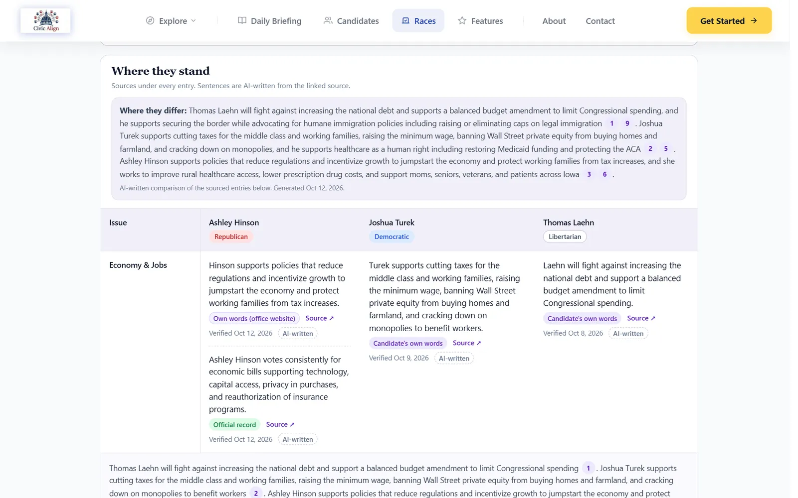Open the Races tab
798x498 pixels.
tap(418, 21)
